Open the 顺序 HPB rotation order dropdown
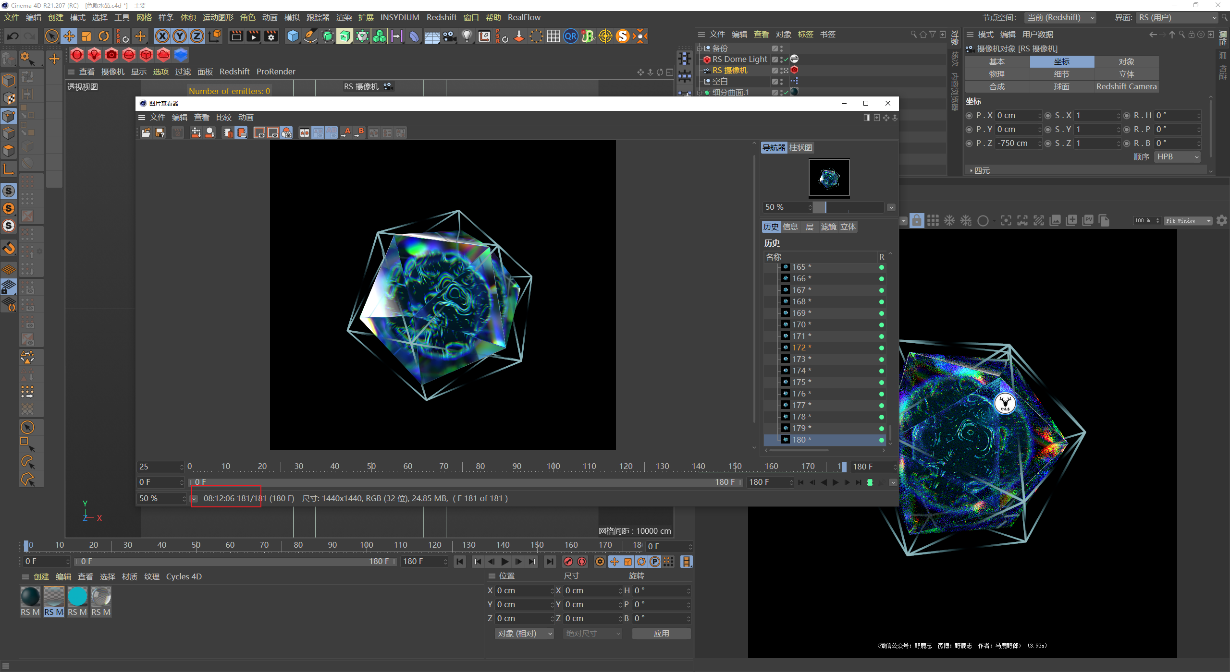This screenshot has height=672, width=1230. [x=1176, y=157]
